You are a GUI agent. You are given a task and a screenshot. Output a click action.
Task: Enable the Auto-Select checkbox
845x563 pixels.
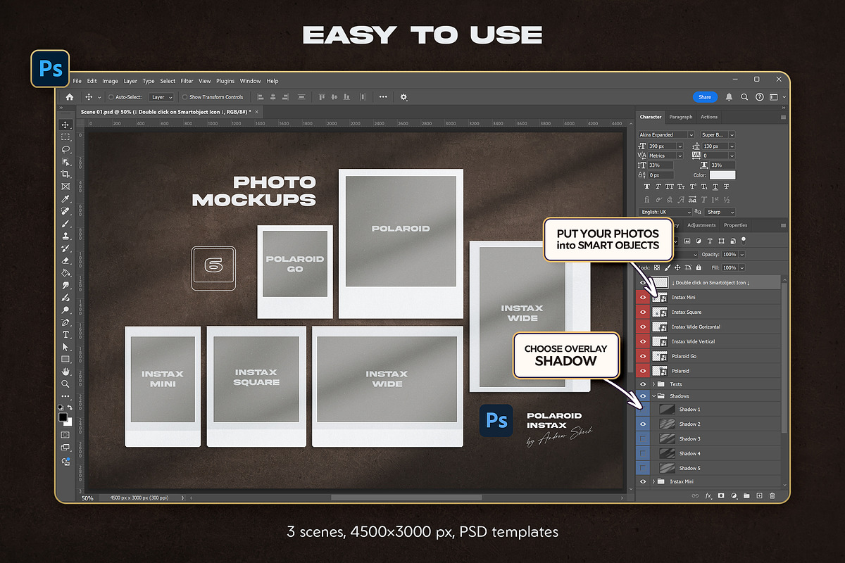point(111,97)
